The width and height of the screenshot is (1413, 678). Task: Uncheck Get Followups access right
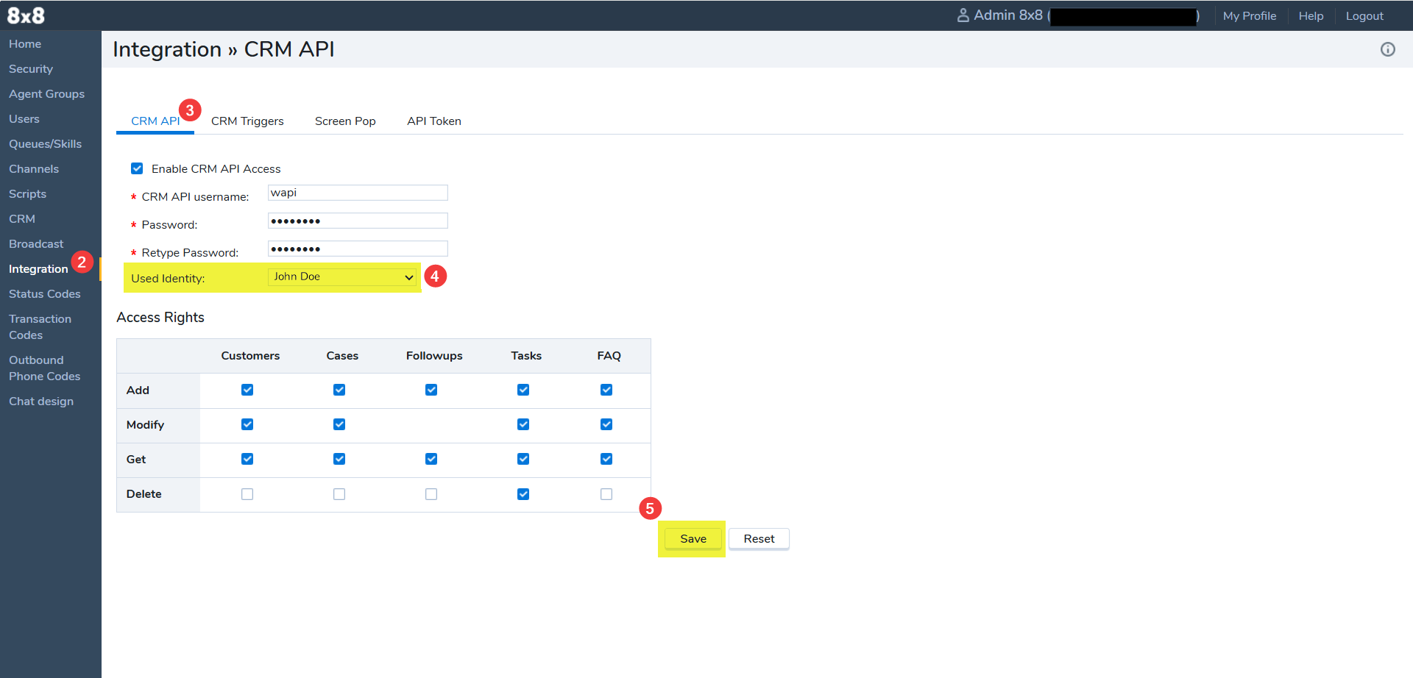(x=431, y=459)
